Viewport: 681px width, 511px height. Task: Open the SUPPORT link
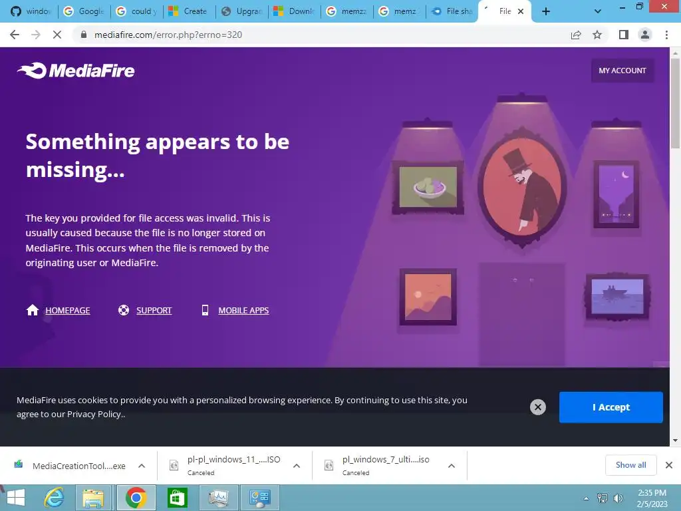pos(154,310)
